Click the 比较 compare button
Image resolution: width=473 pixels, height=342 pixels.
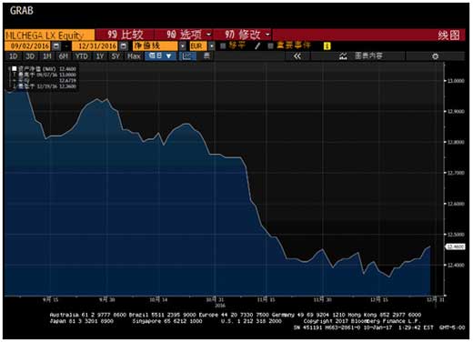[125, 35]
